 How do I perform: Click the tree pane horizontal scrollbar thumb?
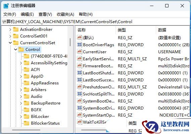coord(26,130)
